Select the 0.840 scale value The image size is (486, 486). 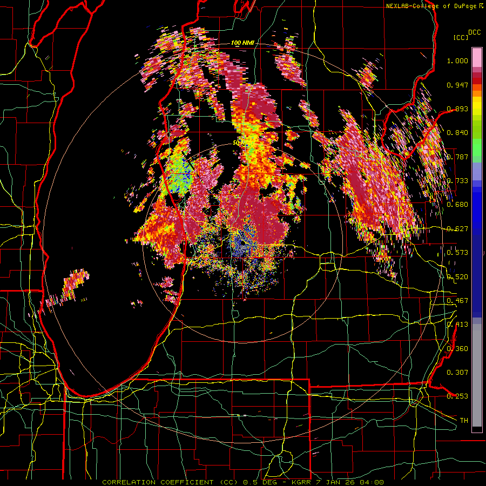pyautogui.click(x=457, y=133)
